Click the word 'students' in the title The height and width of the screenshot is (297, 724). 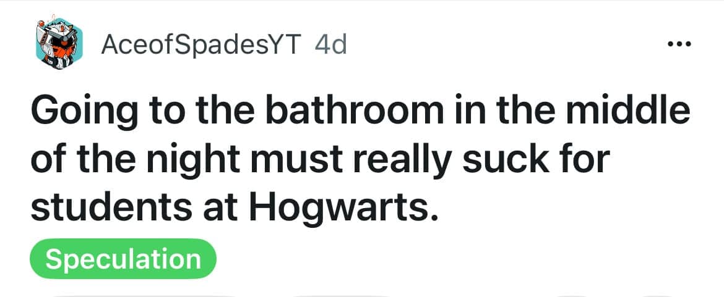coord(111,207)
